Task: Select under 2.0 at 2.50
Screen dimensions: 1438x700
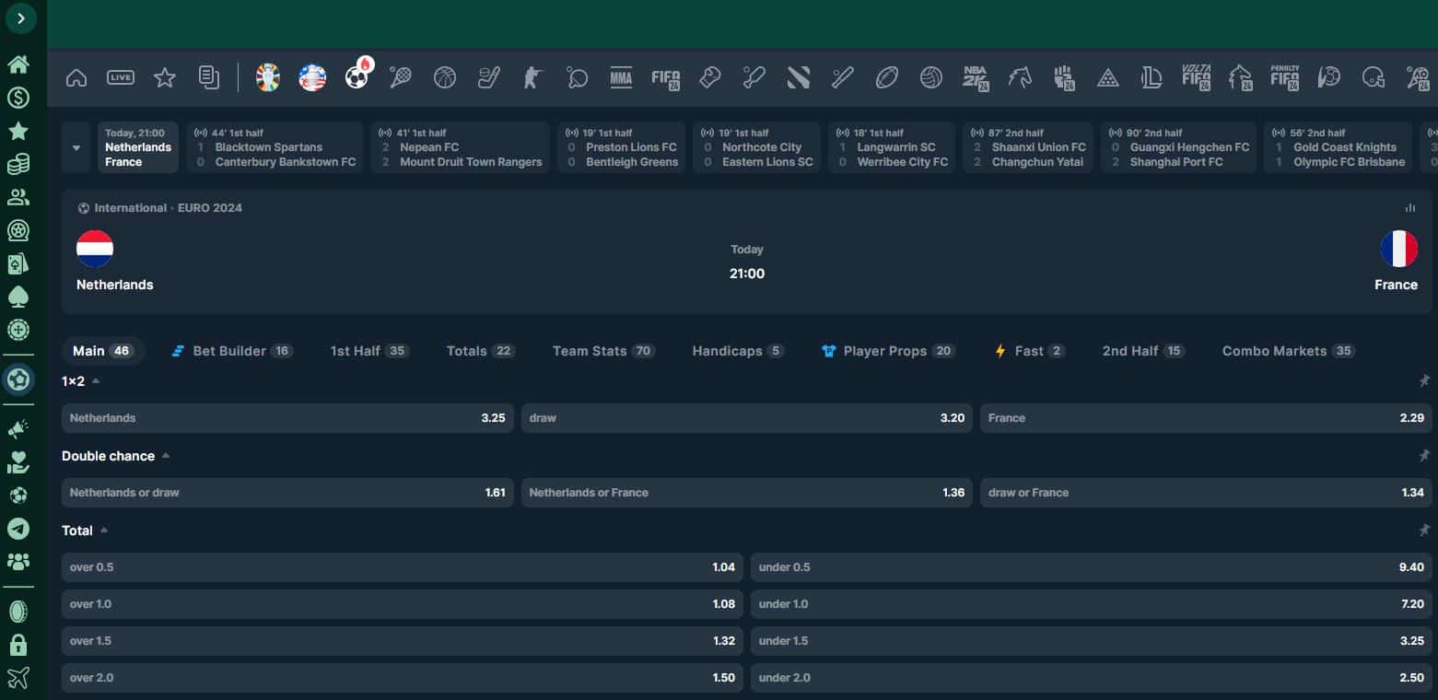Action: pyautogui.click(x=1092, y=678)
